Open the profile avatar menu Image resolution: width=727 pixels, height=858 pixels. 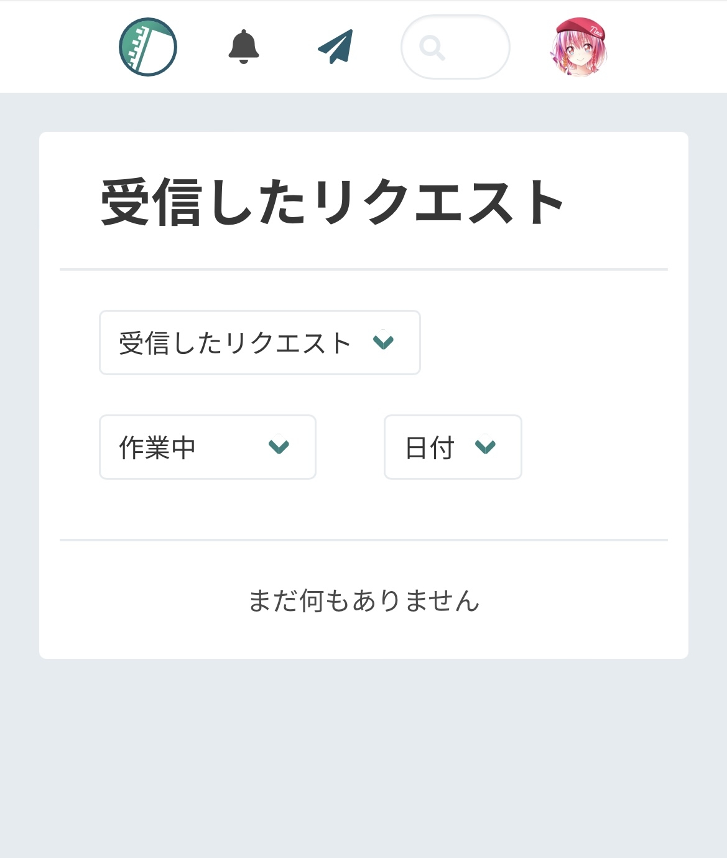[x=578, y=47]
